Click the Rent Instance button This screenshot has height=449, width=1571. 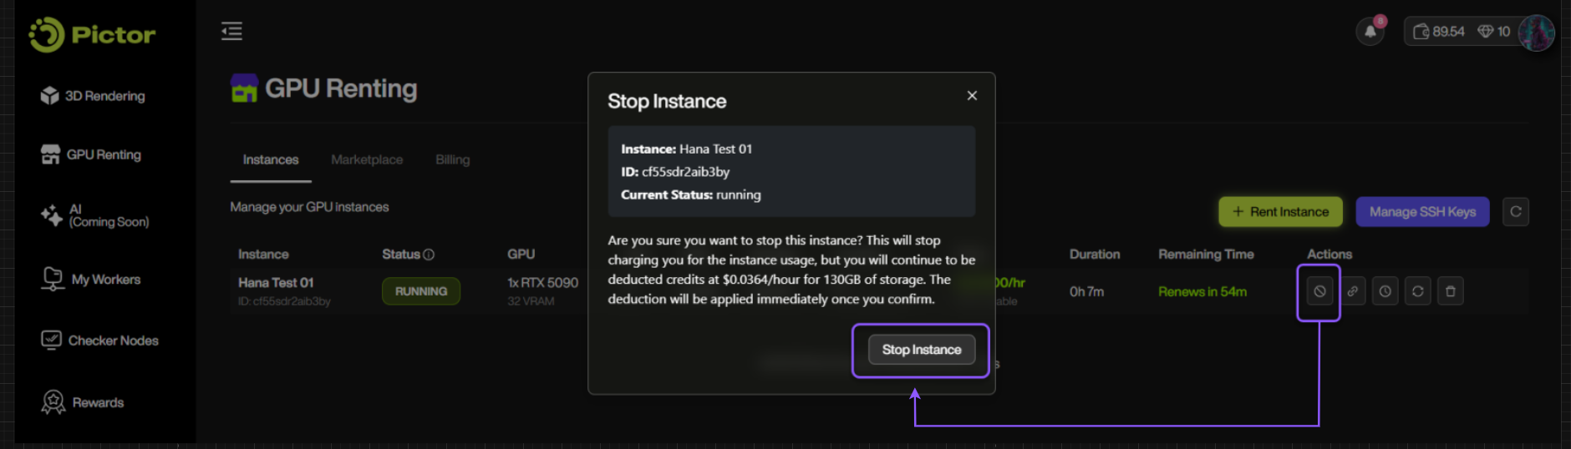click(1280, 212)
